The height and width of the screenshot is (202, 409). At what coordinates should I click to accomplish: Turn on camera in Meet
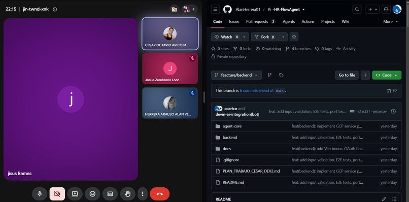point(57,194)
